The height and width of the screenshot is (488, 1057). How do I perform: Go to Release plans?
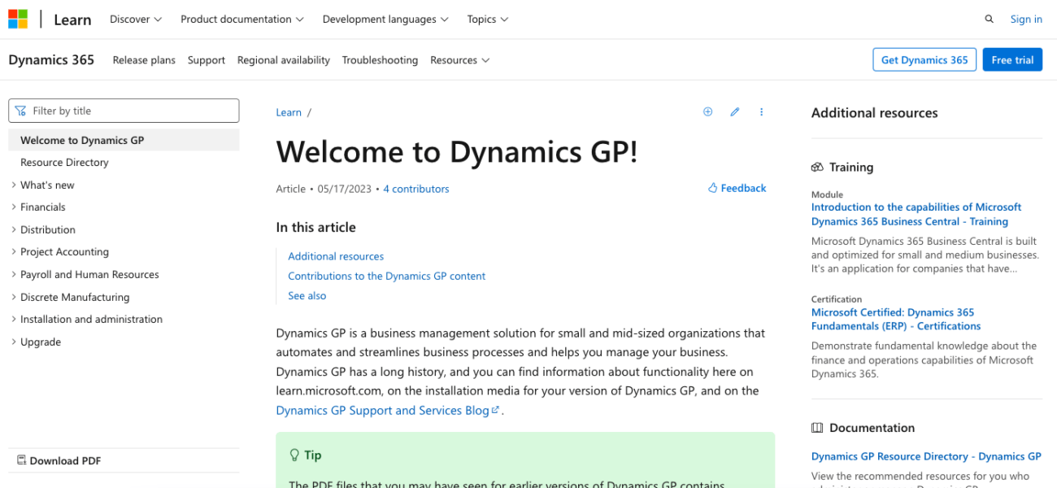tap(144, 60)
